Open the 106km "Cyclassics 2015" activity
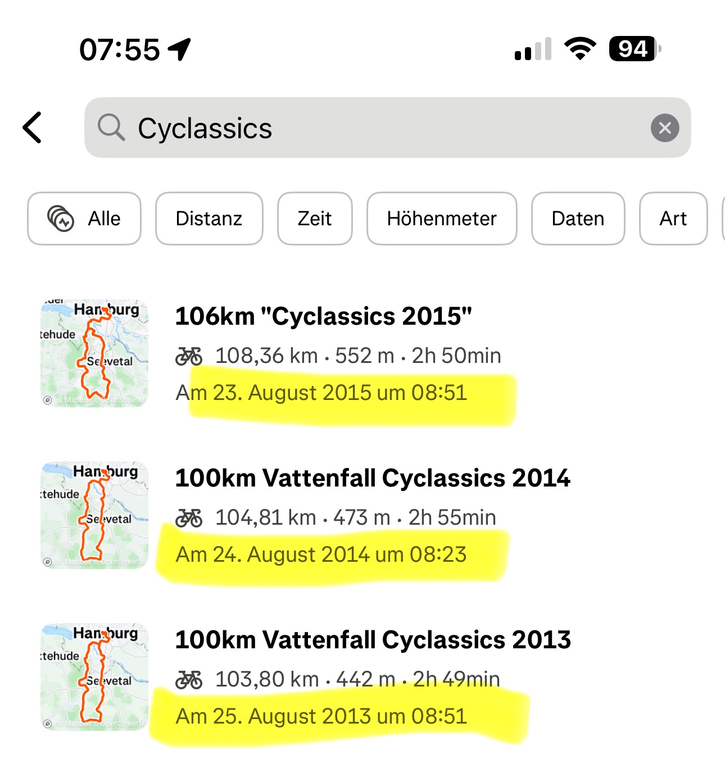Viewport: 725px width, 782px height. [x=324, y=316]
